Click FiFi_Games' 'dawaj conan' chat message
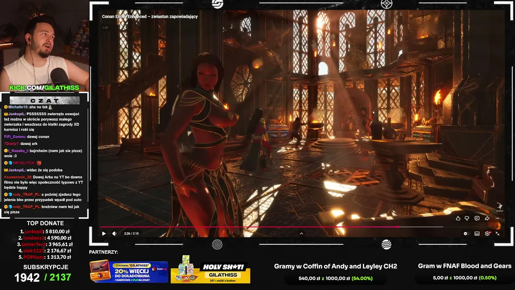This screenshot has width=515, height=290. click(27, 137)
